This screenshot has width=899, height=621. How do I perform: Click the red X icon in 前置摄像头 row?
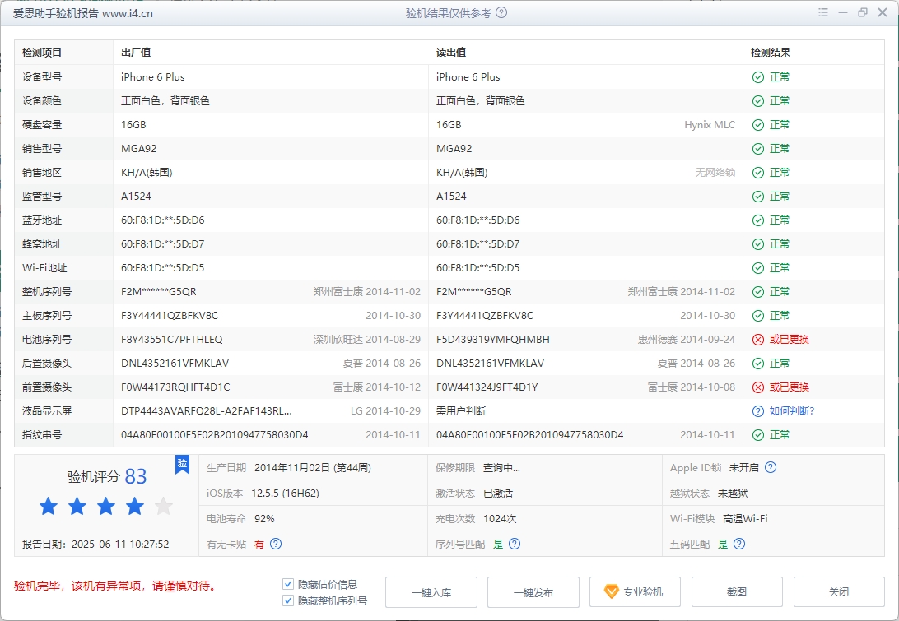pos(758,387)
